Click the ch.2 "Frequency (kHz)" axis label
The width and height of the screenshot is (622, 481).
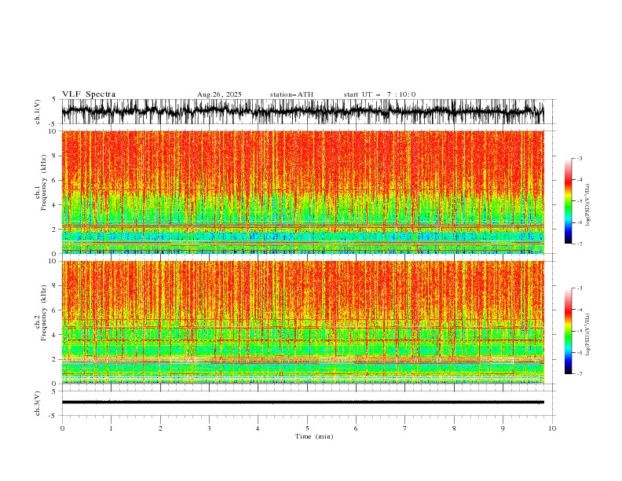(43, 313)
